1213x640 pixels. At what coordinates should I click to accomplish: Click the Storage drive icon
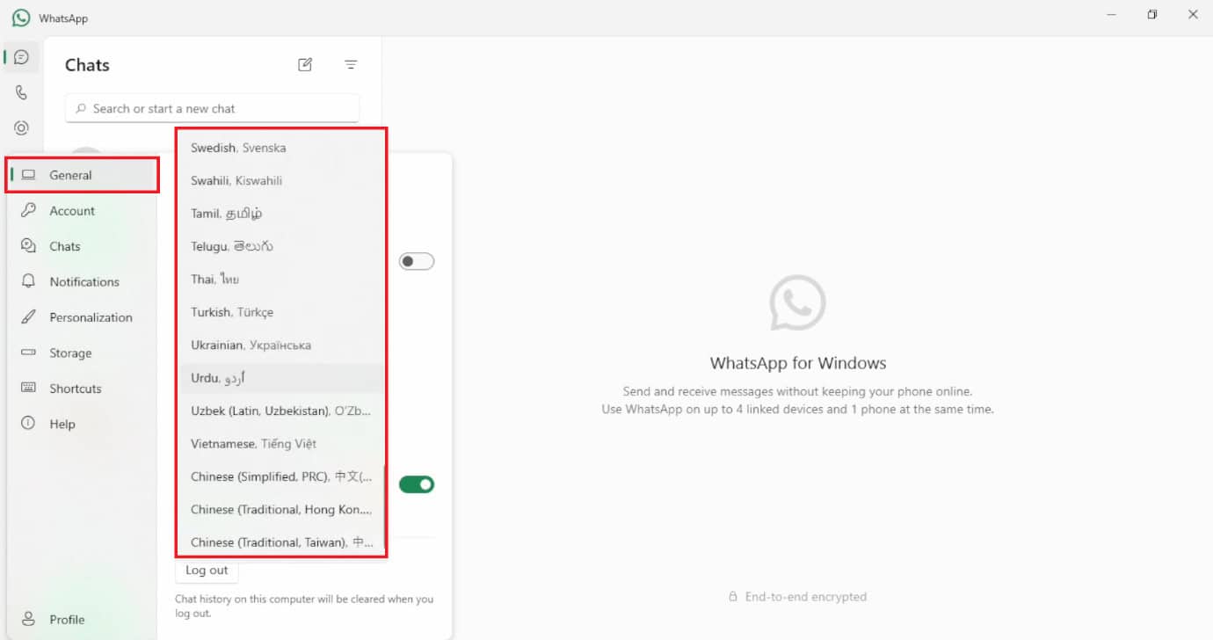[28, 353]
